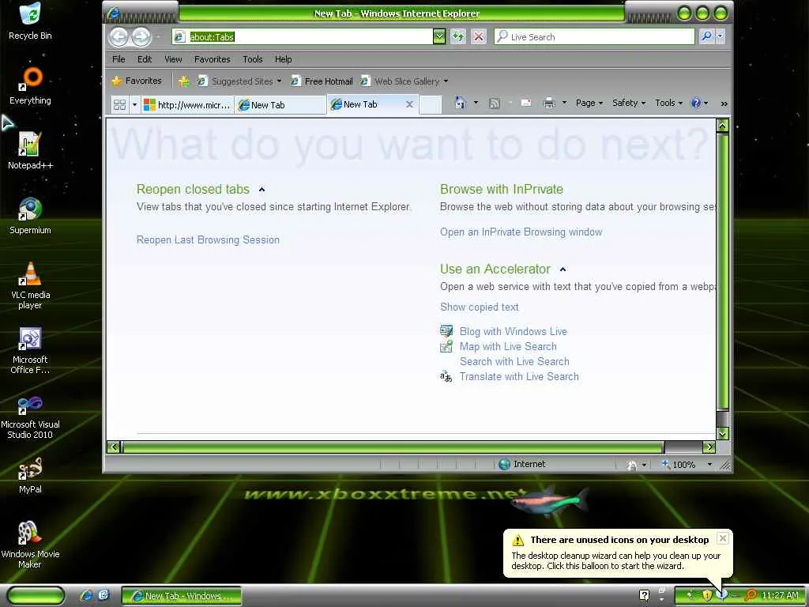Click the RSS Feeds toolbar icon
Viewport: 809px width, 607px height.
(495, 104)
